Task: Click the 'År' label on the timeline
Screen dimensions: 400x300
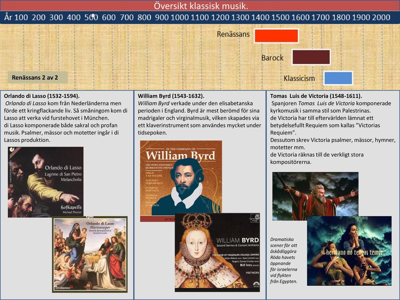Action: (8, 17)
